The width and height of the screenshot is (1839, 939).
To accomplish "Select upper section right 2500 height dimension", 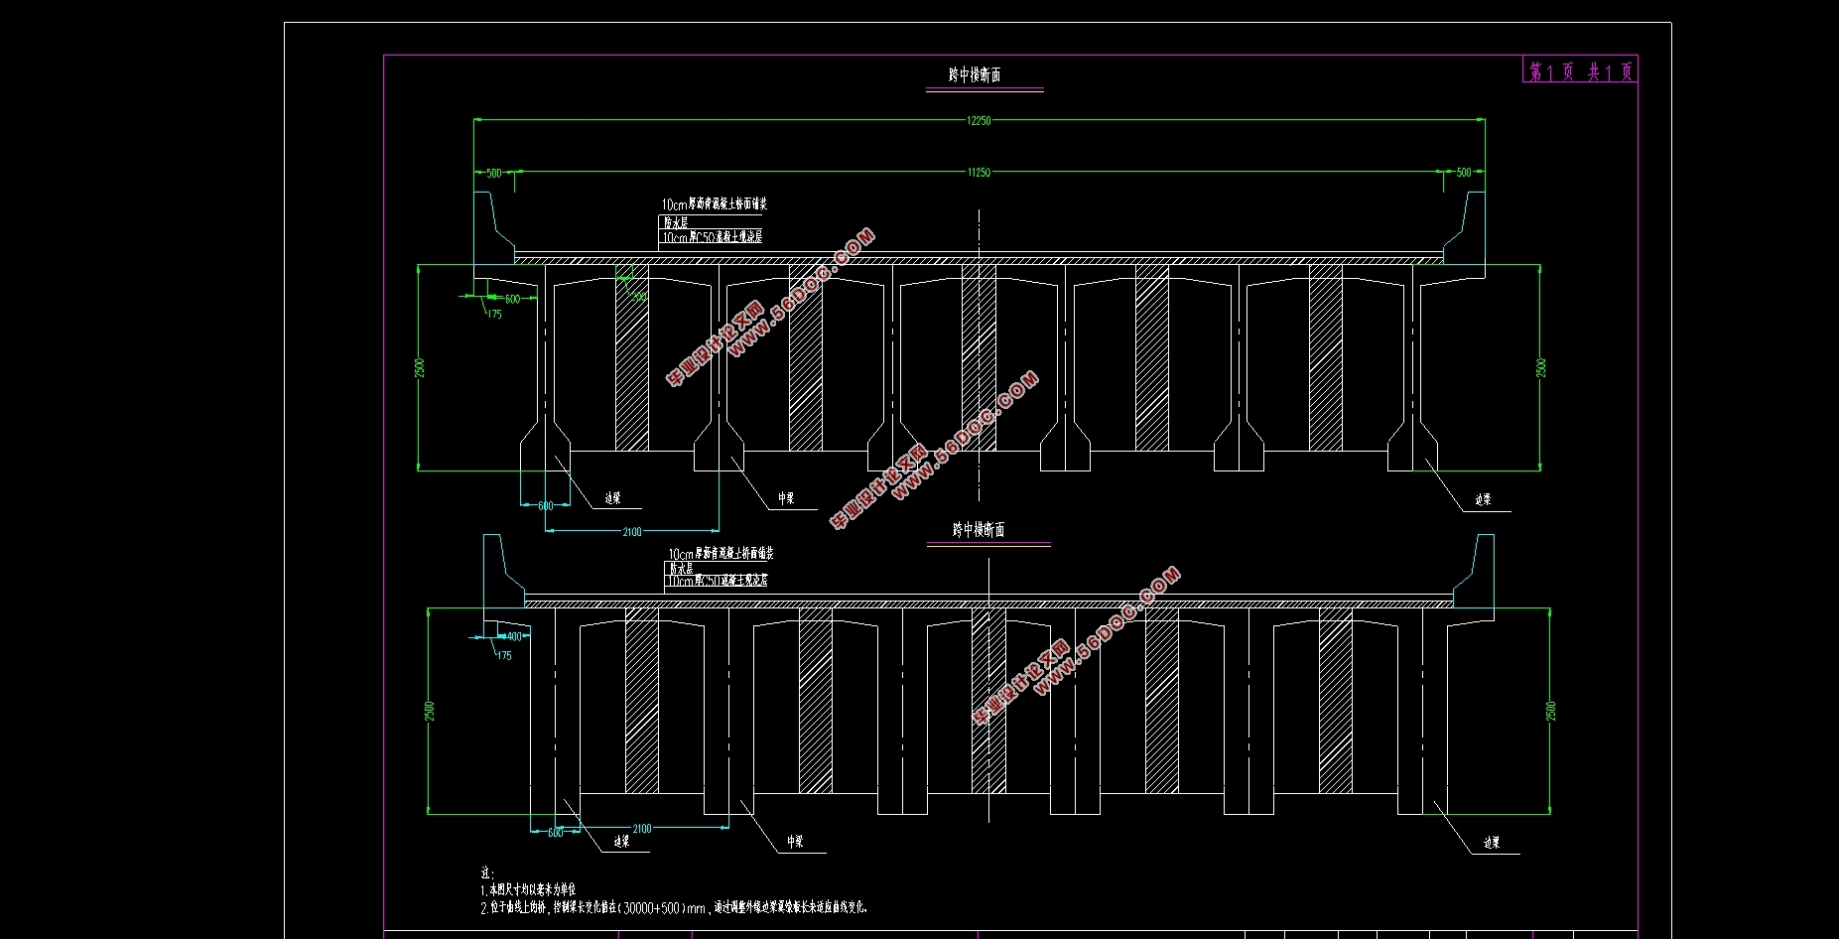I will click(x=1541, y=367).
